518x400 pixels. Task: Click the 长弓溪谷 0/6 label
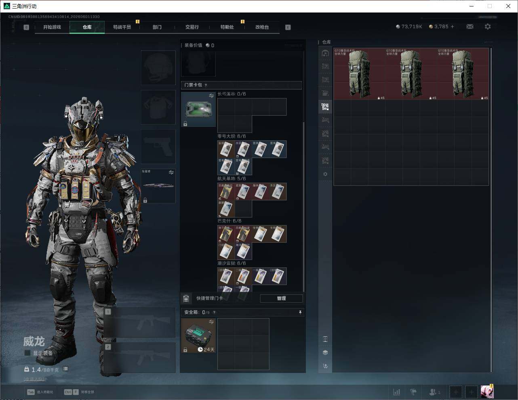(232, 94)
